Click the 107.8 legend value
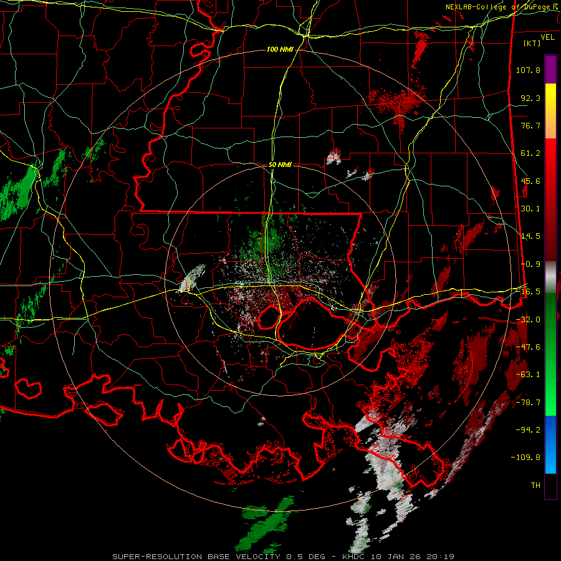The height and width of the screenshot is (561, 561). click(x=528, y=70)
